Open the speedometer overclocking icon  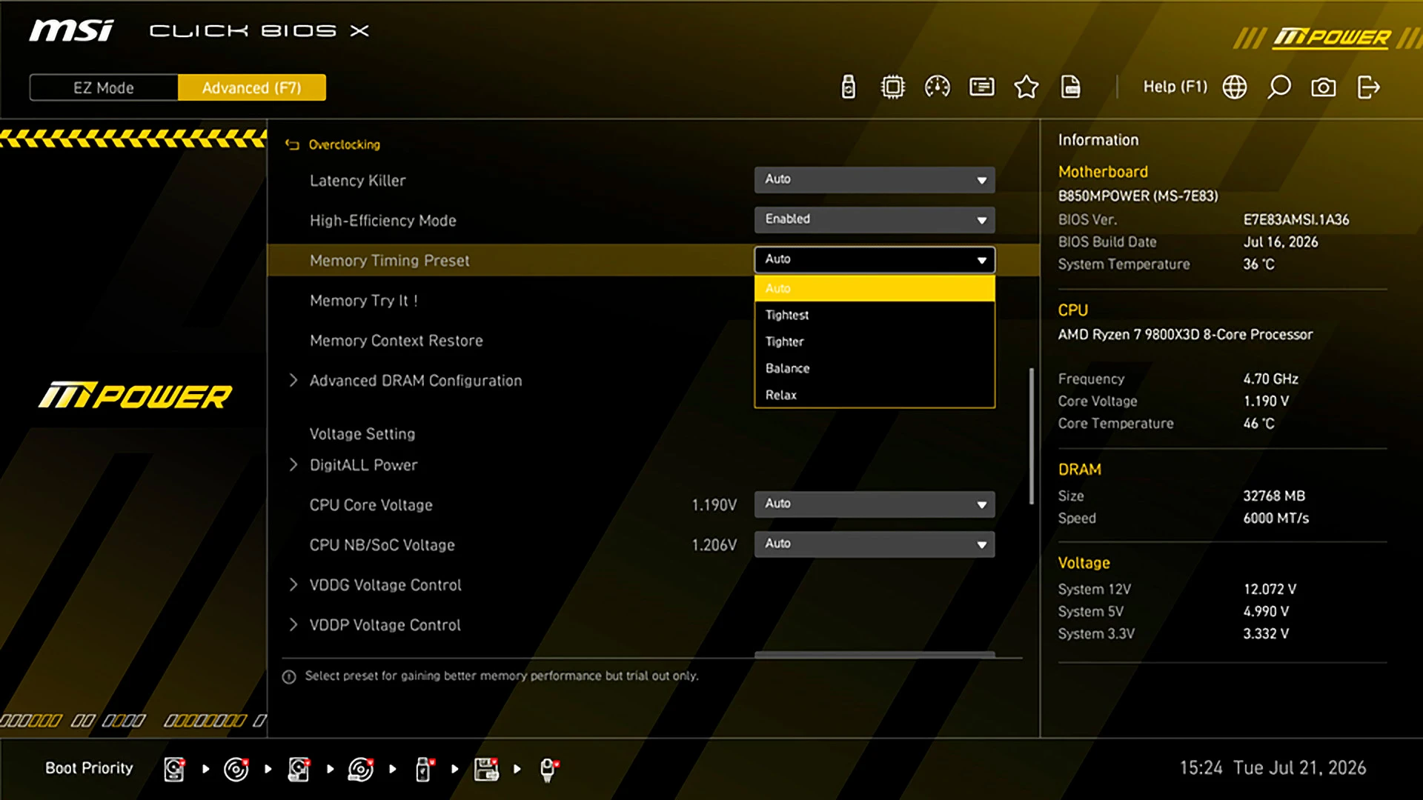(x=938, y=87)
